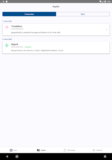
Task: Select the Tilkynningar label in bottom navigation
Action: point(71,150)
